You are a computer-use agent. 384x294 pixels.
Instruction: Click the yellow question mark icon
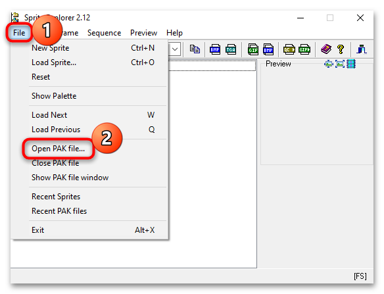point(341,49)
